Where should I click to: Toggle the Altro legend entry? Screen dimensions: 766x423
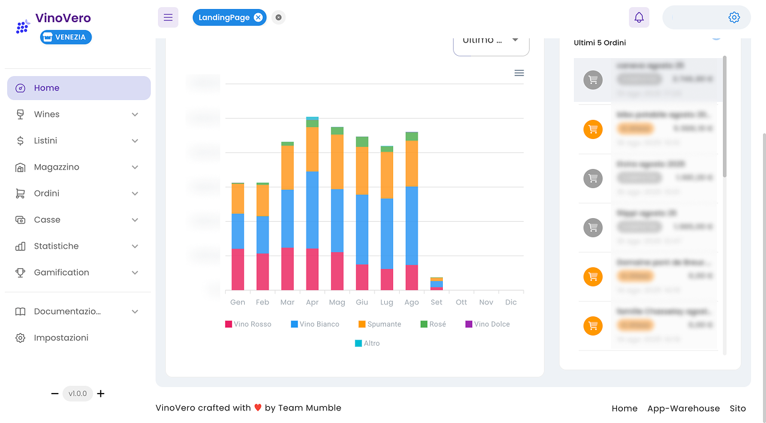click(x=367, y=343)
